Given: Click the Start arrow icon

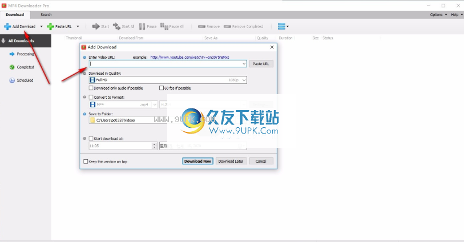Looking at the screenshot, I should point(96,27).
